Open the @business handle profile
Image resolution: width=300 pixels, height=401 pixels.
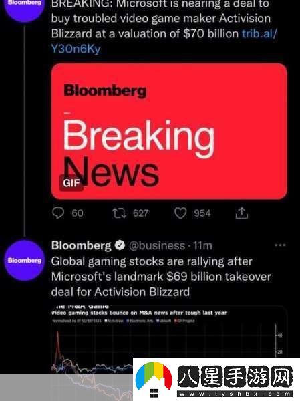(157, 245)
